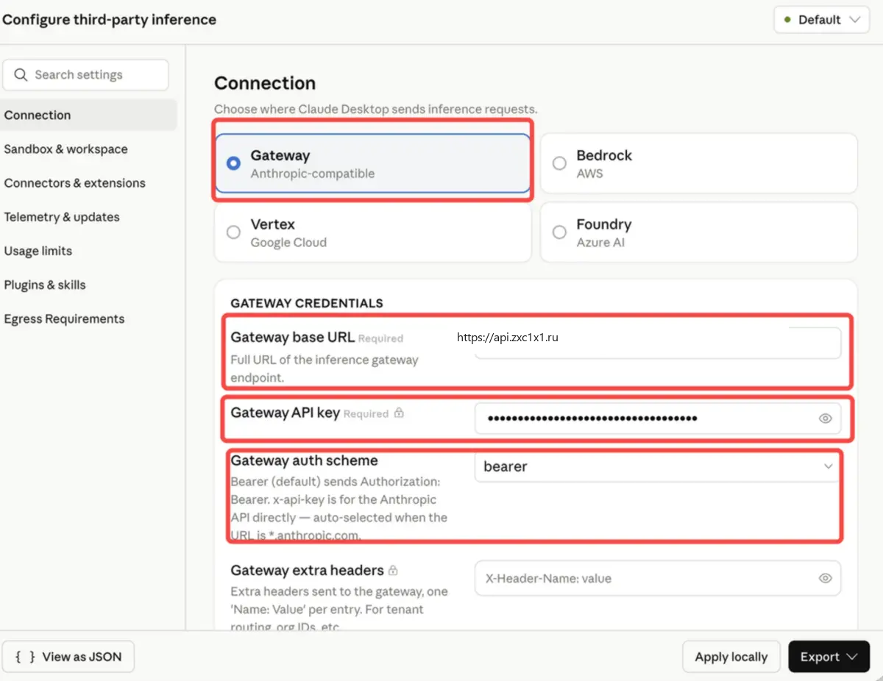Screen dimensions: 883x681
Task: Click the GATEWAY CREDENTIALS section label
Action: [307, 303]
